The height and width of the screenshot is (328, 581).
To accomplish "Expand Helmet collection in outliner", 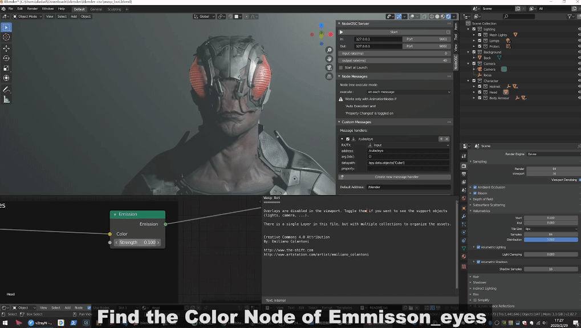I will tap(474, 87).
